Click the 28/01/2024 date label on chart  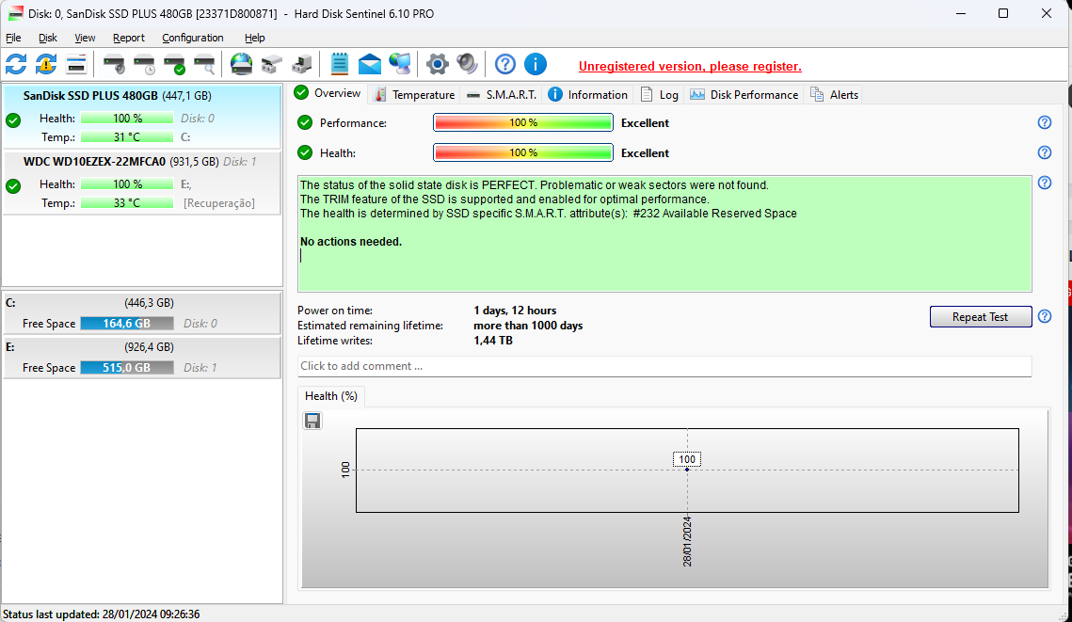pyautogui.click(x=687, y=541)
